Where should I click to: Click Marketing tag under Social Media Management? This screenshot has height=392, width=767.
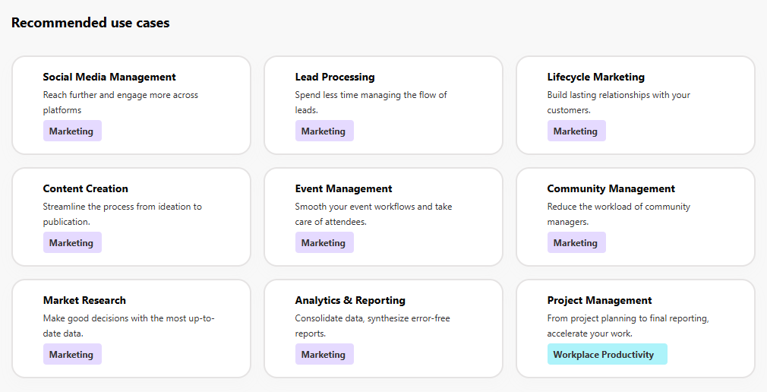coord(71,131)
